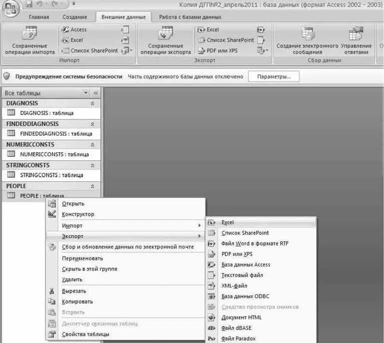The width and height of the screenshot is (384, 343).
Task: Open Работа с базами данных tab
Action: pos(190,17)
